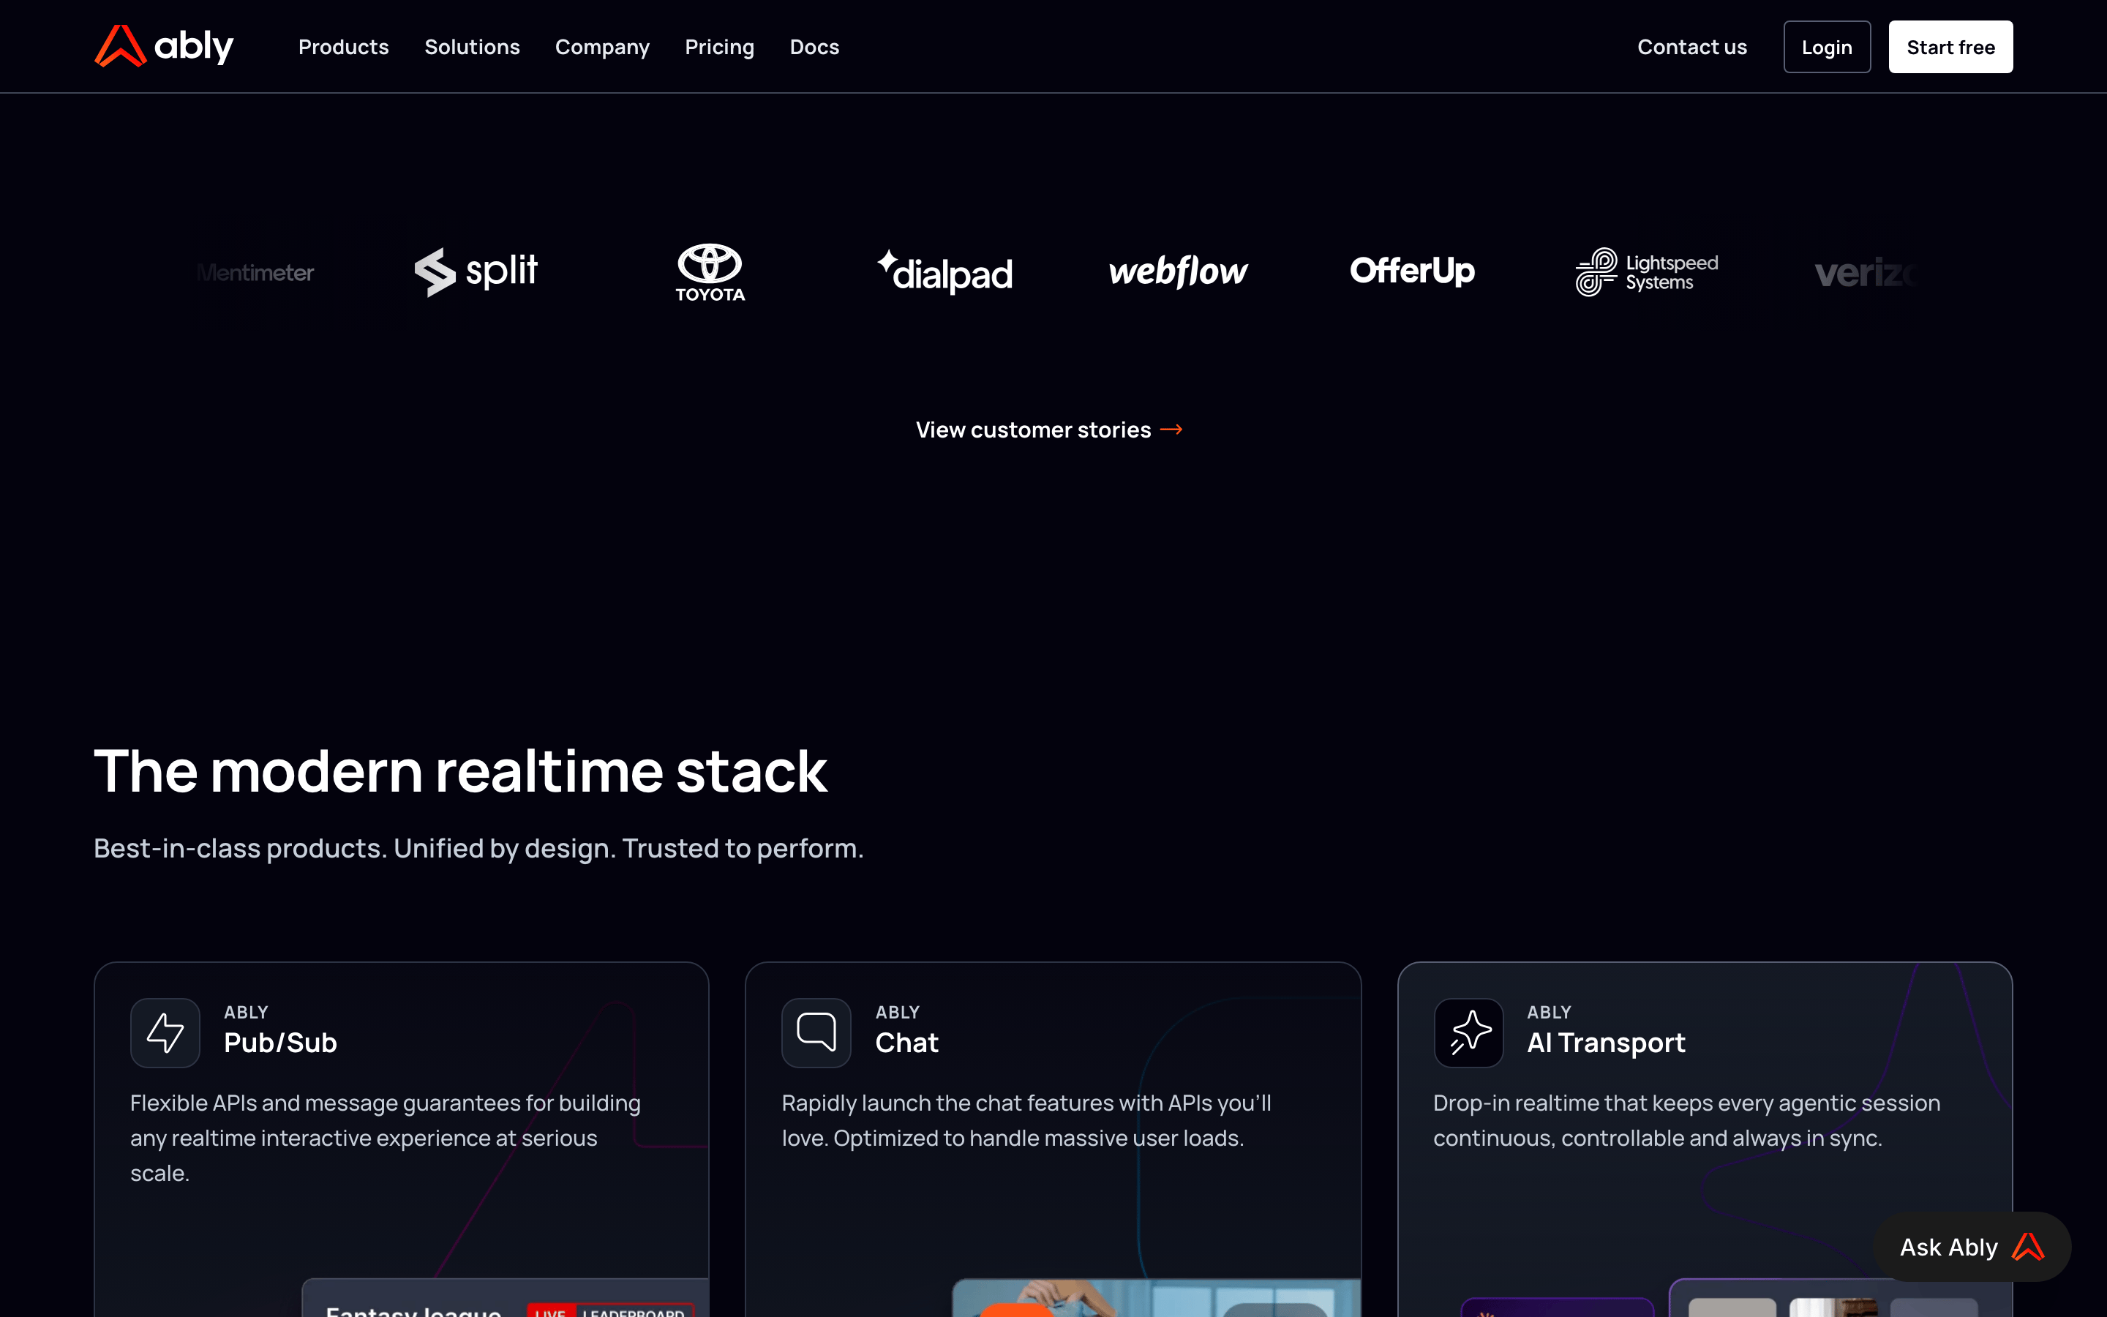Click the AI Transport sparkle icon
Viewport: 2107px width, 1317px height.
(1469, 1033)
